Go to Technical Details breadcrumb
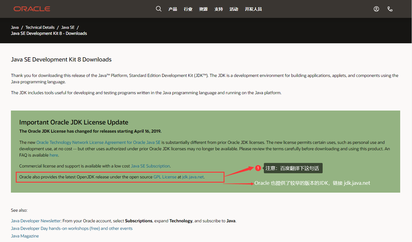Screen dimensions: 412x242 pyautogui.click(x=40, y=27)
